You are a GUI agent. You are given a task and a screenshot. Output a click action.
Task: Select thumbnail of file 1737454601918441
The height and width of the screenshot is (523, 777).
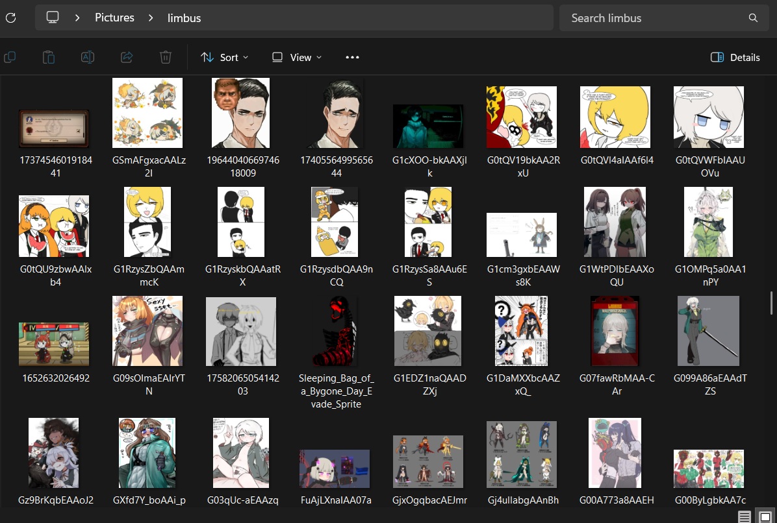(x=54, y=128)
